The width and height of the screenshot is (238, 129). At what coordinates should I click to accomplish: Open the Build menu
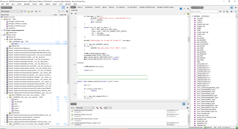[x=41, y=4]
